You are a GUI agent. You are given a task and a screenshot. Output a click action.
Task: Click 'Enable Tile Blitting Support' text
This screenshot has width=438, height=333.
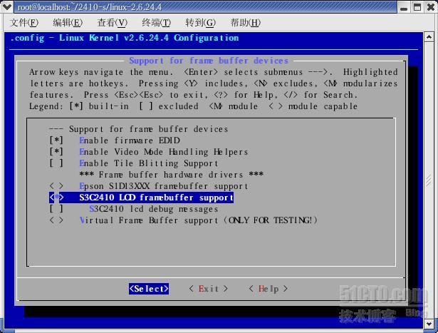[x=149, y=163]
